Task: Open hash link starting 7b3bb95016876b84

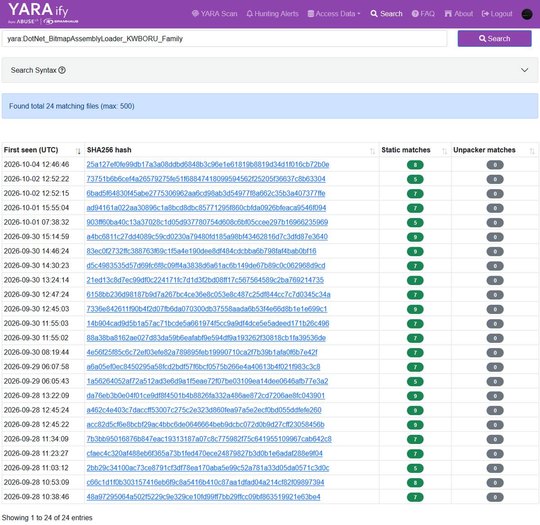Action: click(209, 438)
